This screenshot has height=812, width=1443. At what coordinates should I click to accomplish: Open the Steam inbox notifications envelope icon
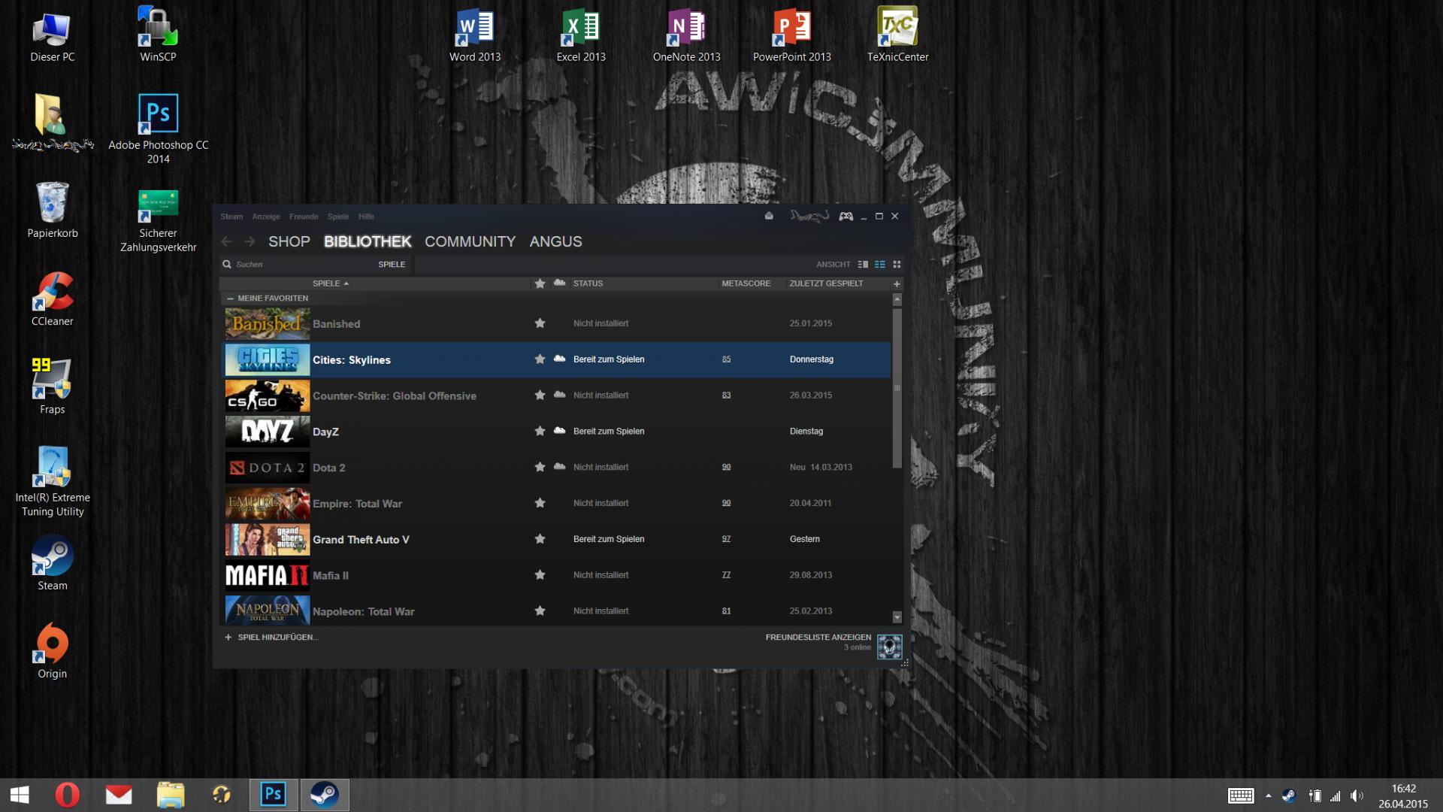pyautogui.click(x=769, y=216)
